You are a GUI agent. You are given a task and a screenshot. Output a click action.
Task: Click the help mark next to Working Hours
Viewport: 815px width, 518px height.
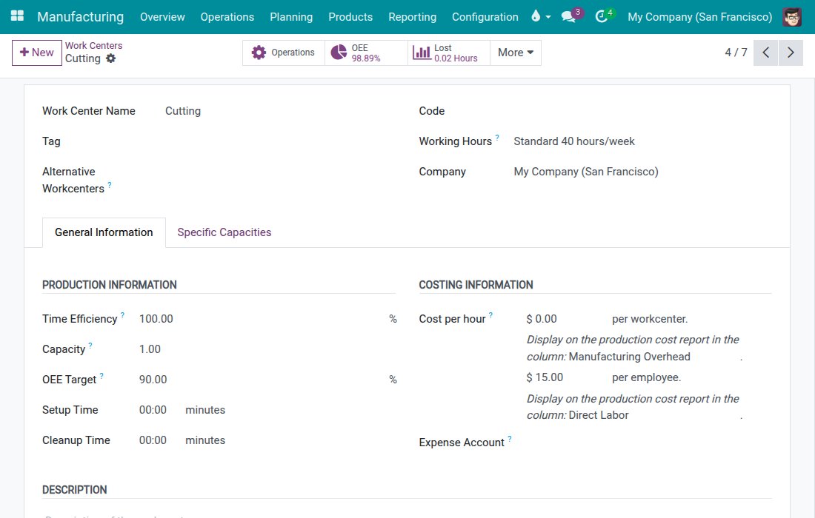click(497, 138)
